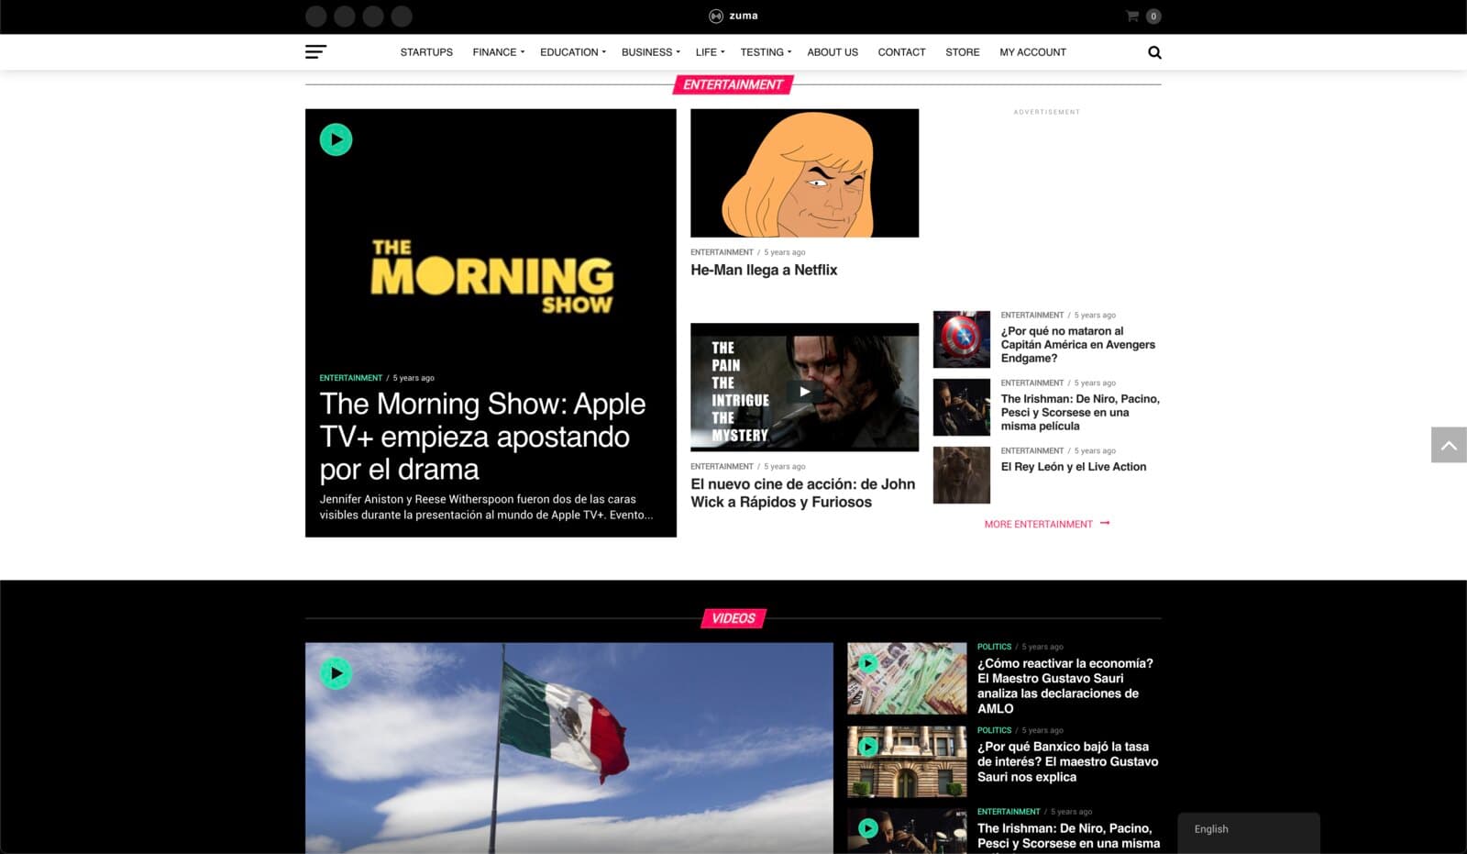Click the cart item count badge
Image resolution: width=1467 pixels, height=854 pixels.
pyautogui.click(x=1153, y=17)
